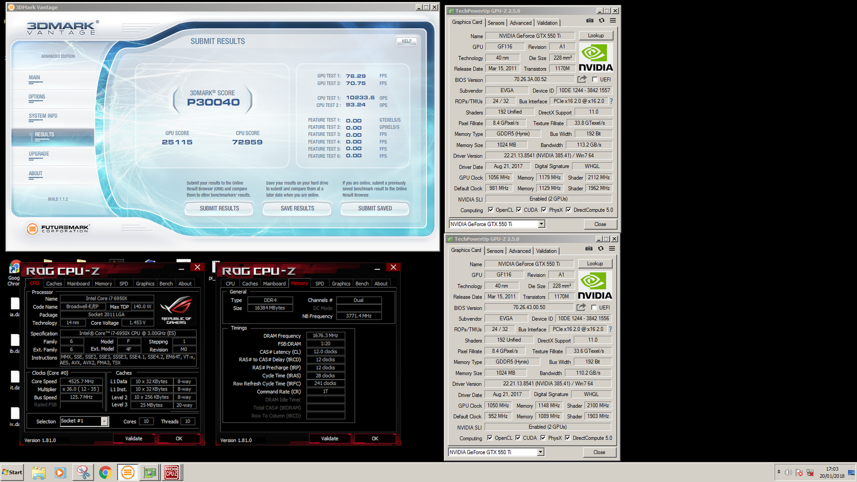Viewport: 857px width, 482px height.
Task: Open the SPD tab in the right CPU-Z window
Action: click(320, 283)
